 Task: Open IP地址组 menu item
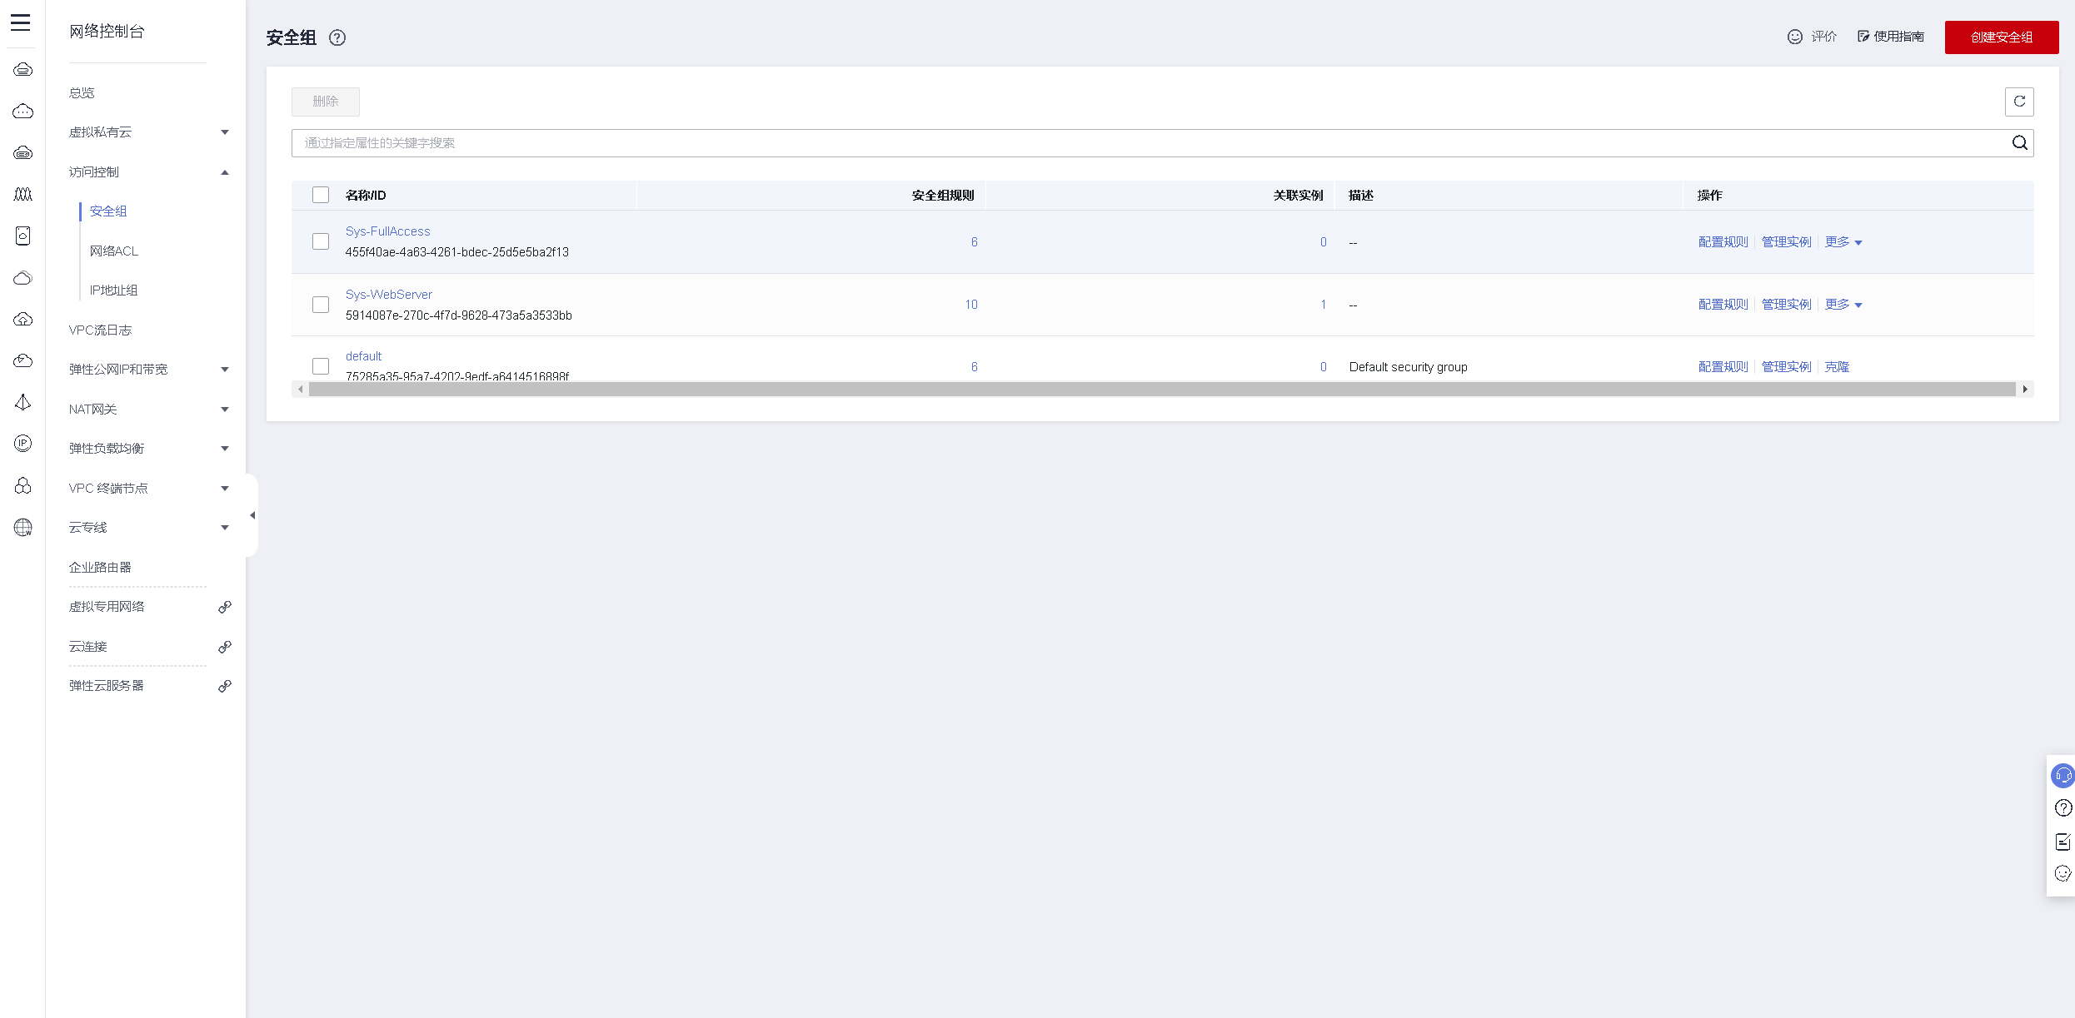click(x=114, y=291)
